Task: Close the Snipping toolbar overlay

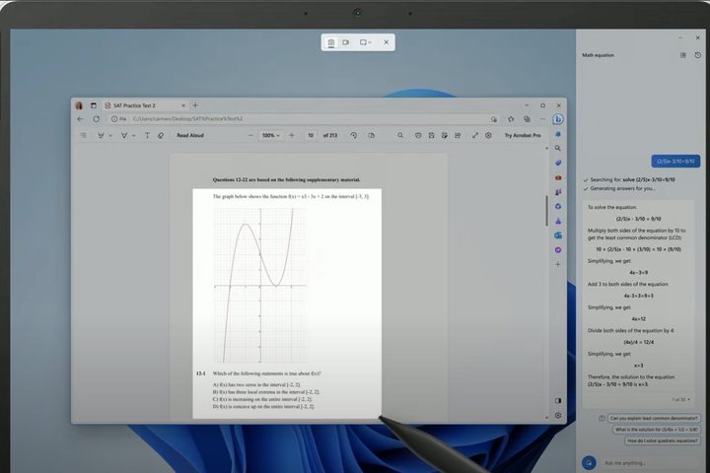Action: tap(387, 42)
